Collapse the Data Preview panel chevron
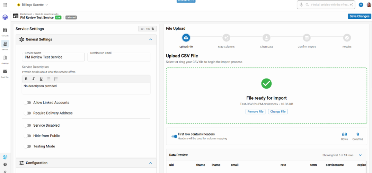The image size is (372, 173). [x=360, y=155]
